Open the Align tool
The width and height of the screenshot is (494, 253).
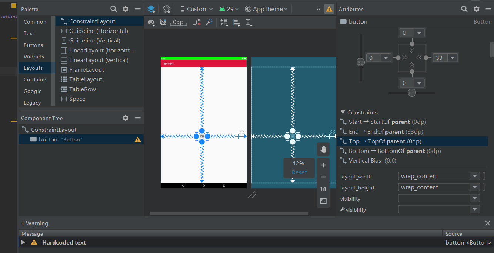(x=237, y=23)
